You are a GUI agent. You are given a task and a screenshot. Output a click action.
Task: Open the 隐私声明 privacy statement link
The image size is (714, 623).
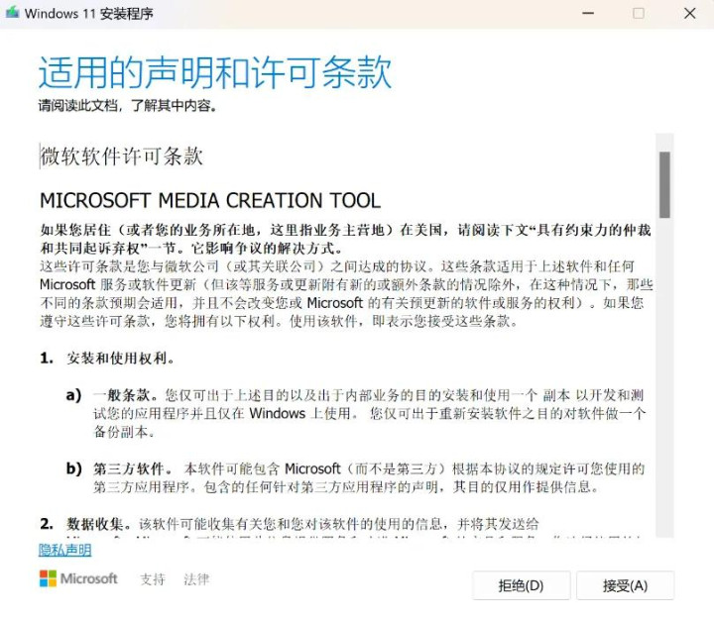click(x=64, y=551)
